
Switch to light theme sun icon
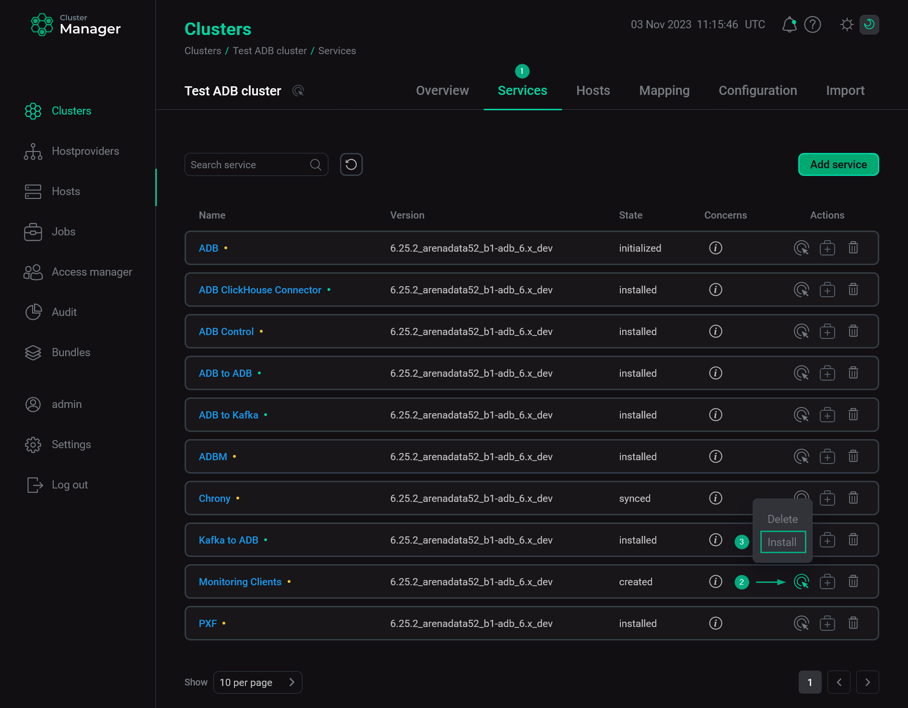pos(847,24)
